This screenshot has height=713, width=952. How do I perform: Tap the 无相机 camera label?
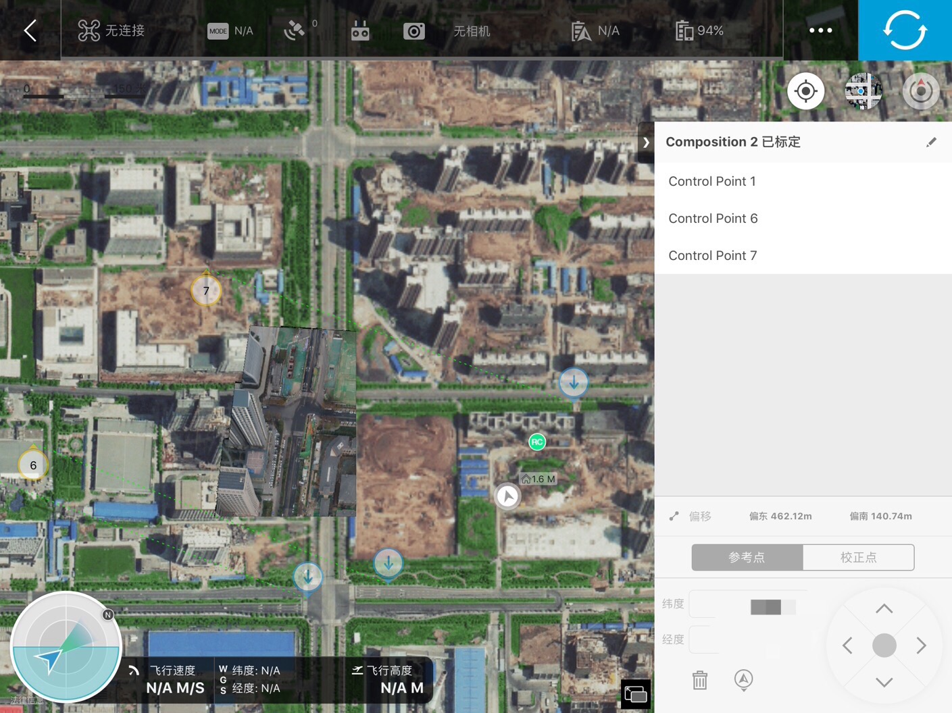click(x=472, y=31)
